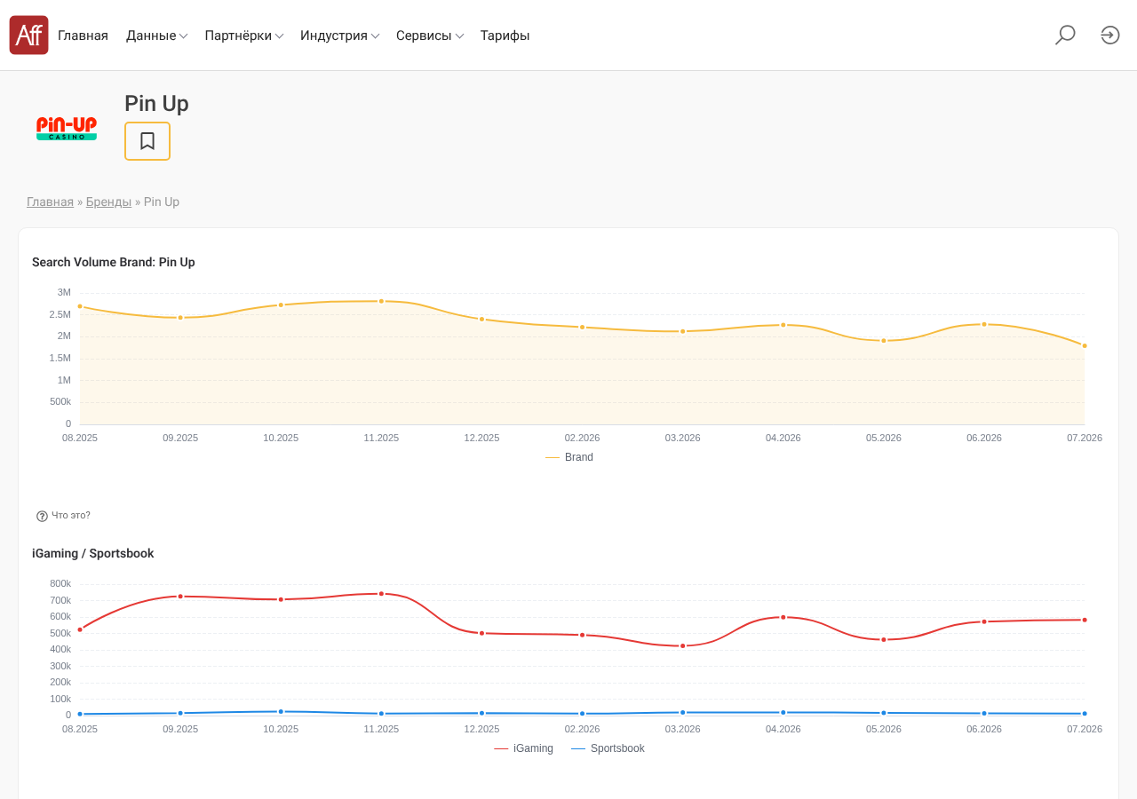1137x799 pixels.
Task: Click the 'Pin Up' breadcrumb text
Action: pyautogui.click(x=162, y=202)
